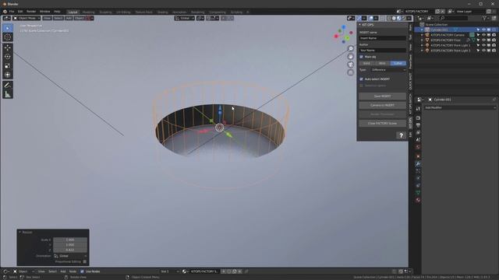
Task: Hide KITOPS FACTORY Floor eye icon
Action: (483, 40)
